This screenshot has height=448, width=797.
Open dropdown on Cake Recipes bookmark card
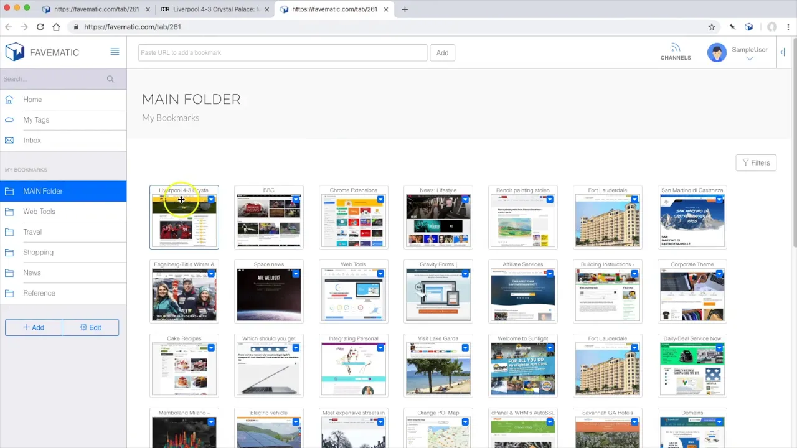(211, 348)
